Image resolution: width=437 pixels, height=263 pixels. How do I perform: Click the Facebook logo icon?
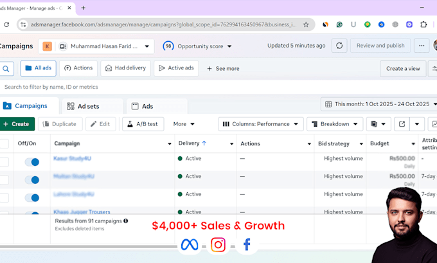tap(247, 245)
